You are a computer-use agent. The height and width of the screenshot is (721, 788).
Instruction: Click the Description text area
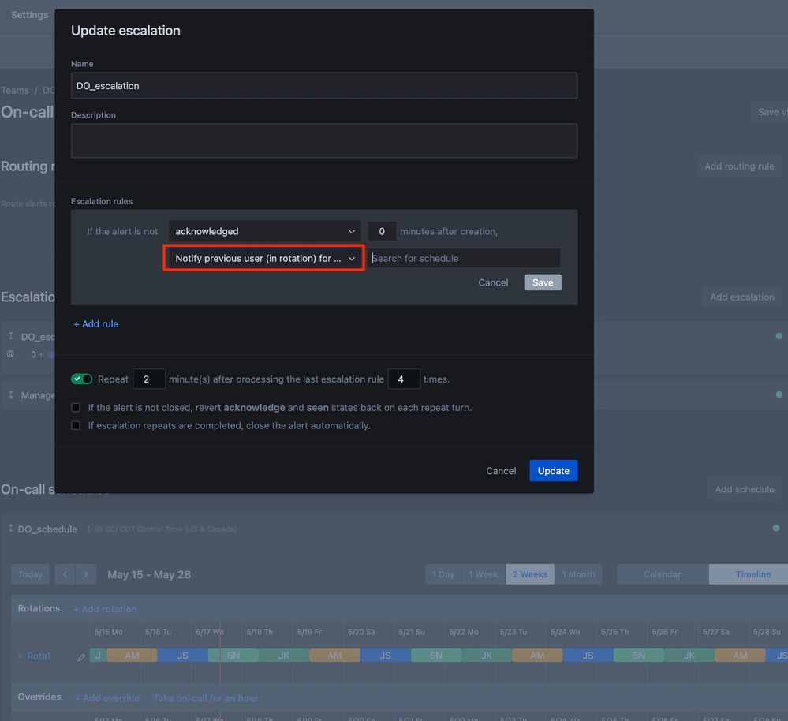click(x=324, y=140)
